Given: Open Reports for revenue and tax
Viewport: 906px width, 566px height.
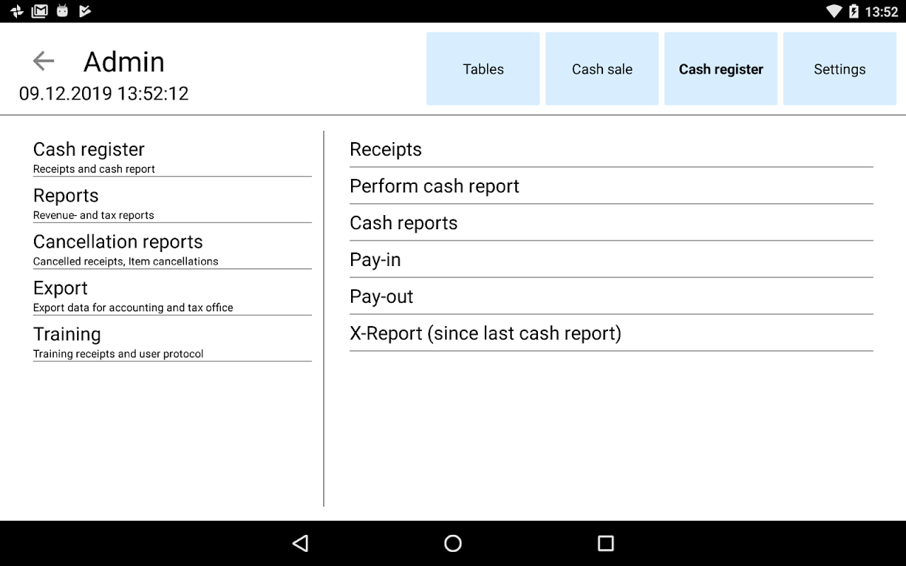Looking at the screenshot, I should [172, 203].
